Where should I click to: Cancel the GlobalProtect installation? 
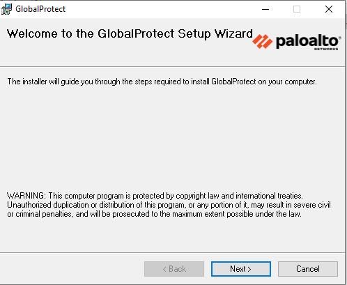coord(308,269)
